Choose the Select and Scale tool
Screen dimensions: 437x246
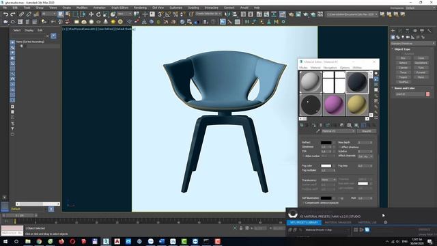click(106, 14)
